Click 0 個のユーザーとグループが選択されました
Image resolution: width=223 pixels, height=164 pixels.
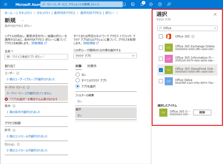31,79
